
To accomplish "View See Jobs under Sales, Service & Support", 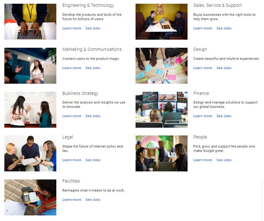I will pos(224,28).
